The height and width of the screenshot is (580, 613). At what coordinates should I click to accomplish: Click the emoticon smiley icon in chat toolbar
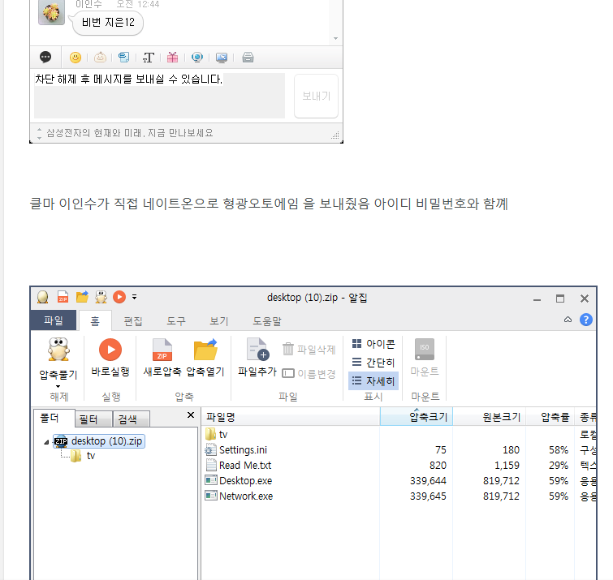[75, 58]
